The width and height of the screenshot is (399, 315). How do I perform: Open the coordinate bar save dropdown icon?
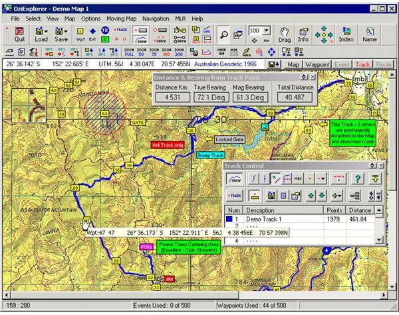pos(274,64)
